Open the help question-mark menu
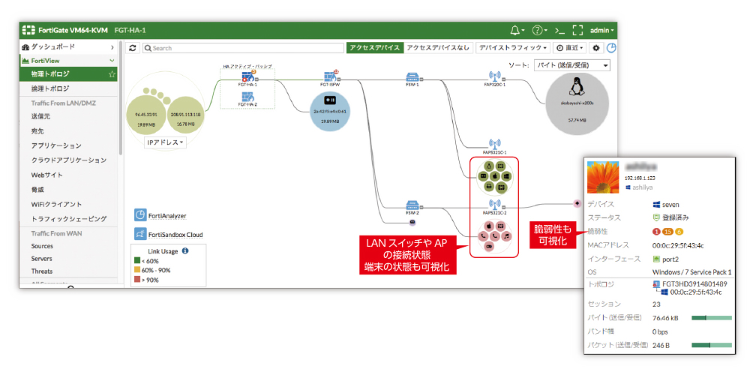This screenshot has width=750, height=375. pos(539,30)
